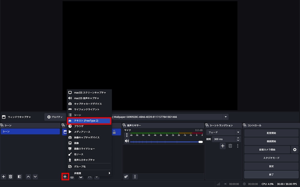
Task: Click 30.00 / 30.00 FPS status text
Action: [x=287, y=184]
